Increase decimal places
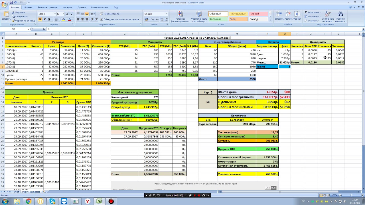This screenshot has height=205, width=365. [163, 19]
